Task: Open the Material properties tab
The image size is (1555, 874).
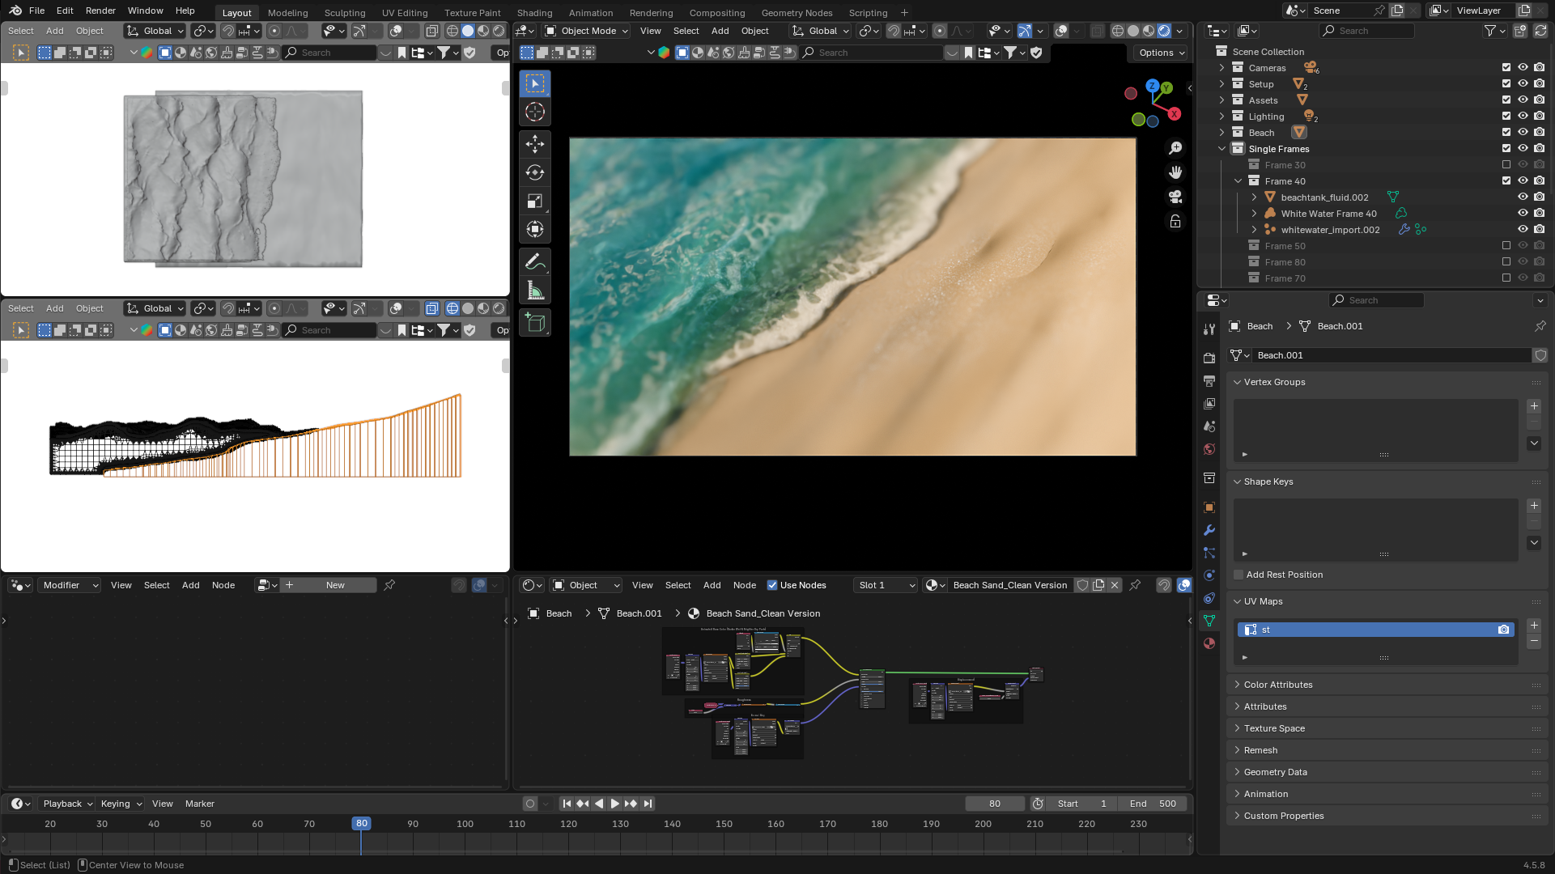Action: (1209, 643)
